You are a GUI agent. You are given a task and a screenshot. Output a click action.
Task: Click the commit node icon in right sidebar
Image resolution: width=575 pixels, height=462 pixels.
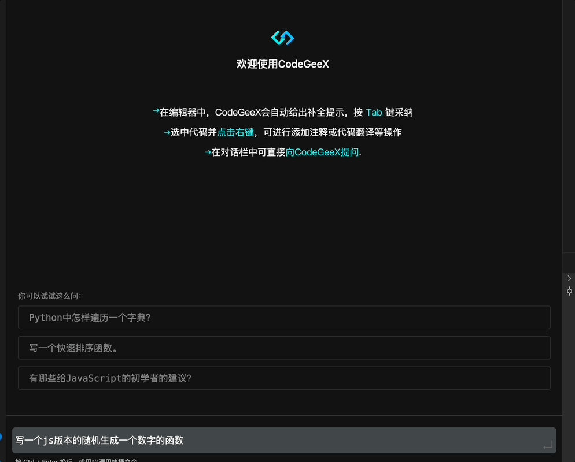coord(569,292)
